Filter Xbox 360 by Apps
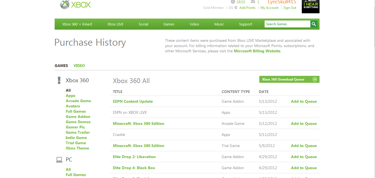The width and height of the screenshot is (375, 178). coord(70,96)
